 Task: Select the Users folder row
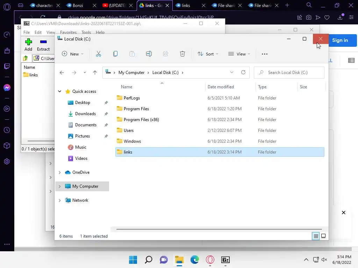220,131
